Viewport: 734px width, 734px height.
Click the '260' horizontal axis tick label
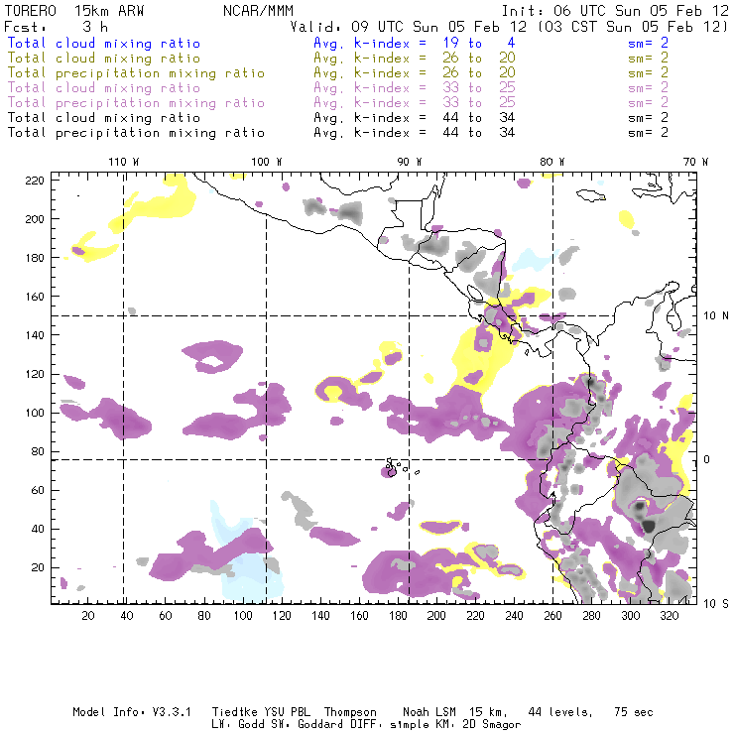pos(552,616)
